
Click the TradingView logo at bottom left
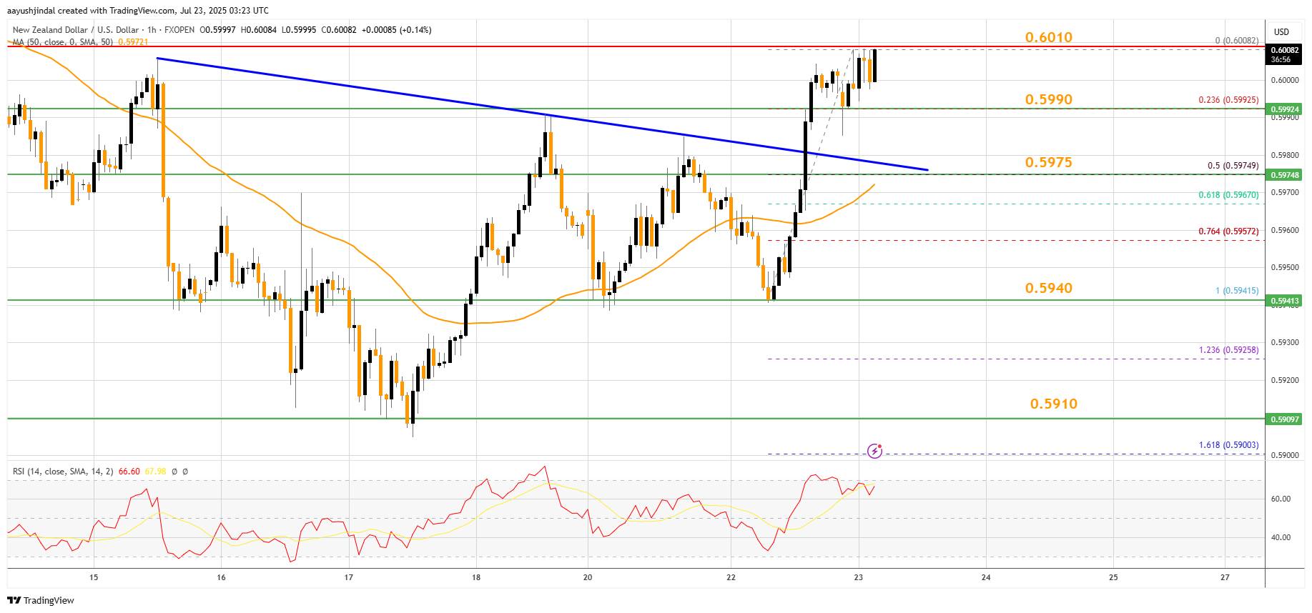pos(41,600)
